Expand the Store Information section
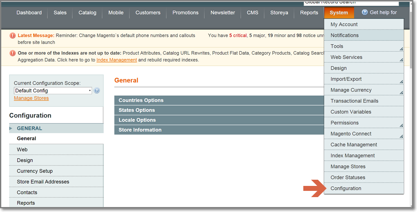The width and height of the screenshot is (417, 212). [x=219, y=130]
